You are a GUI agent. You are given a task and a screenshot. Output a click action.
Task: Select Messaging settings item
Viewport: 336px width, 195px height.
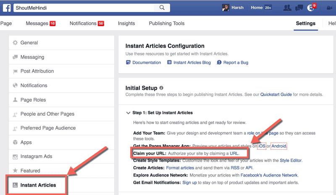tap(61, 57)
